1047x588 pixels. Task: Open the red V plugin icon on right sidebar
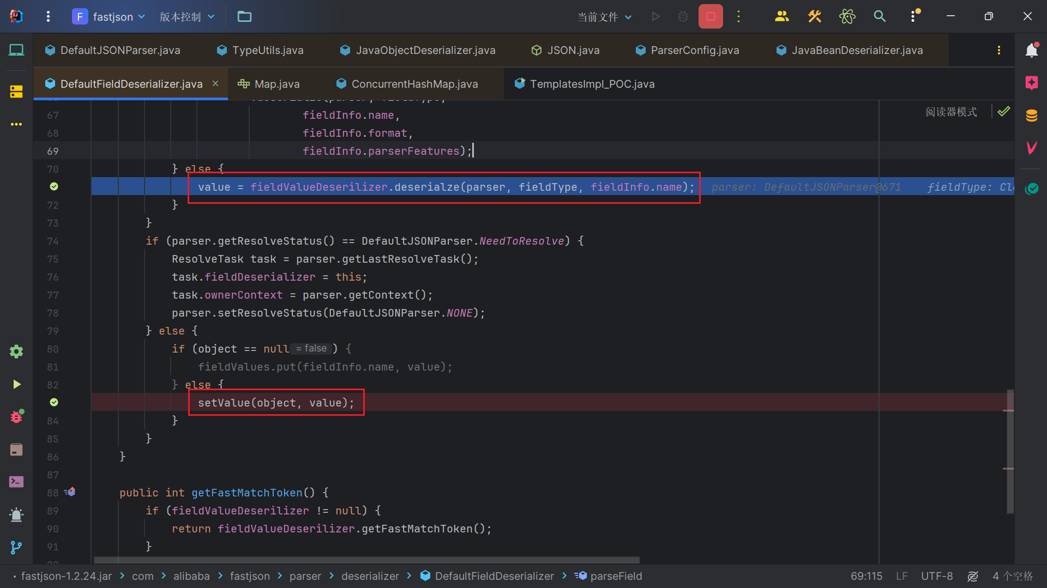click(1032, 148)
